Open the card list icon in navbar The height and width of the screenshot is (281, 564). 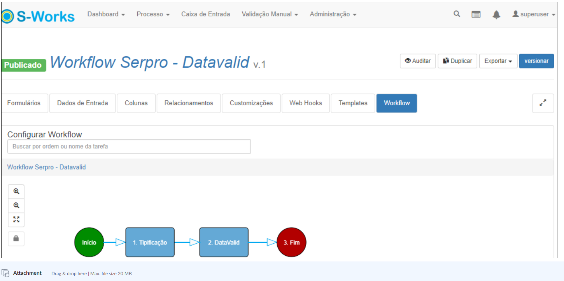(476, 14)
